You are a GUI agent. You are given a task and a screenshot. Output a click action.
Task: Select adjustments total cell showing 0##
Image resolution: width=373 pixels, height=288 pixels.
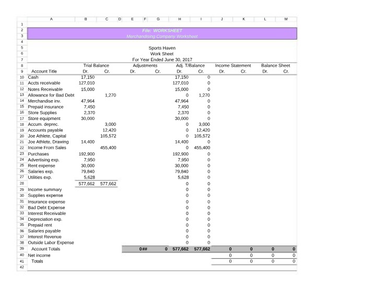point(143,249)
